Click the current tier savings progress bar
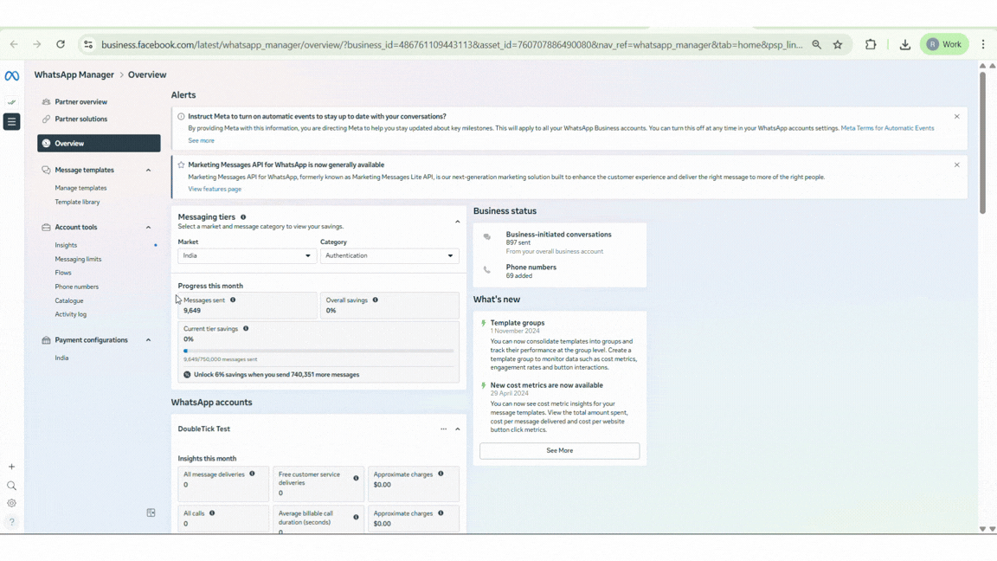 tap(318, 351)
